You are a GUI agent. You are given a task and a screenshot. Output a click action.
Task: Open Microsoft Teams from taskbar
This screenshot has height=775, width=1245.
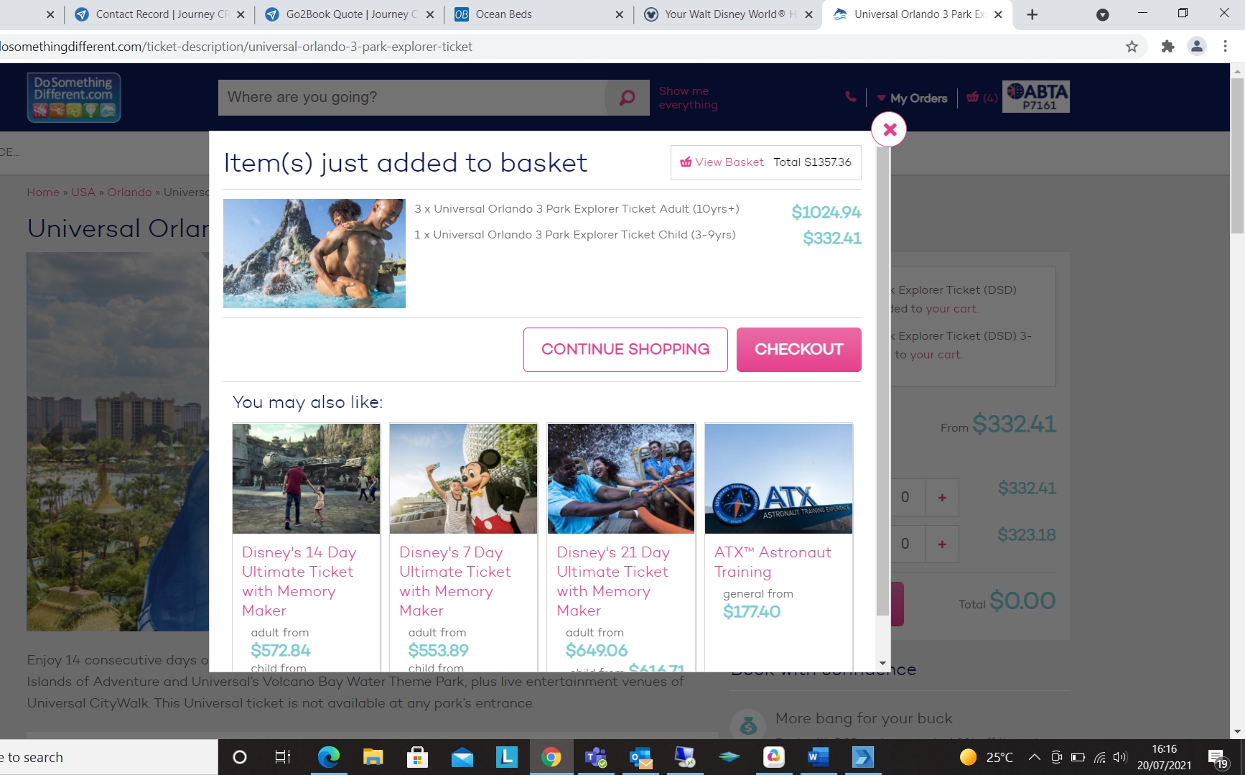(595, 757)
